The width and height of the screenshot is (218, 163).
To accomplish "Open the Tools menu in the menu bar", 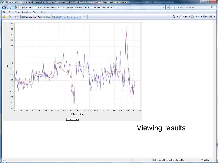I will click(x=36, y=12).
